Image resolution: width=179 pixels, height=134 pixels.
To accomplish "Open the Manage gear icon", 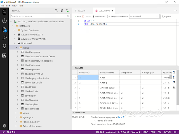I will (4, 126).
